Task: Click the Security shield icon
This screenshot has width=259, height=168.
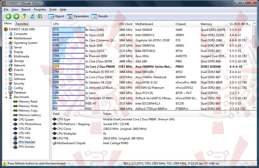Action: (x=11, y=83)
